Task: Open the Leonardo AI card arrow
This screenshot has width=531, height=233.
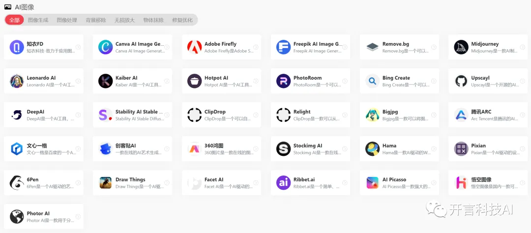Action: (78, 81)
